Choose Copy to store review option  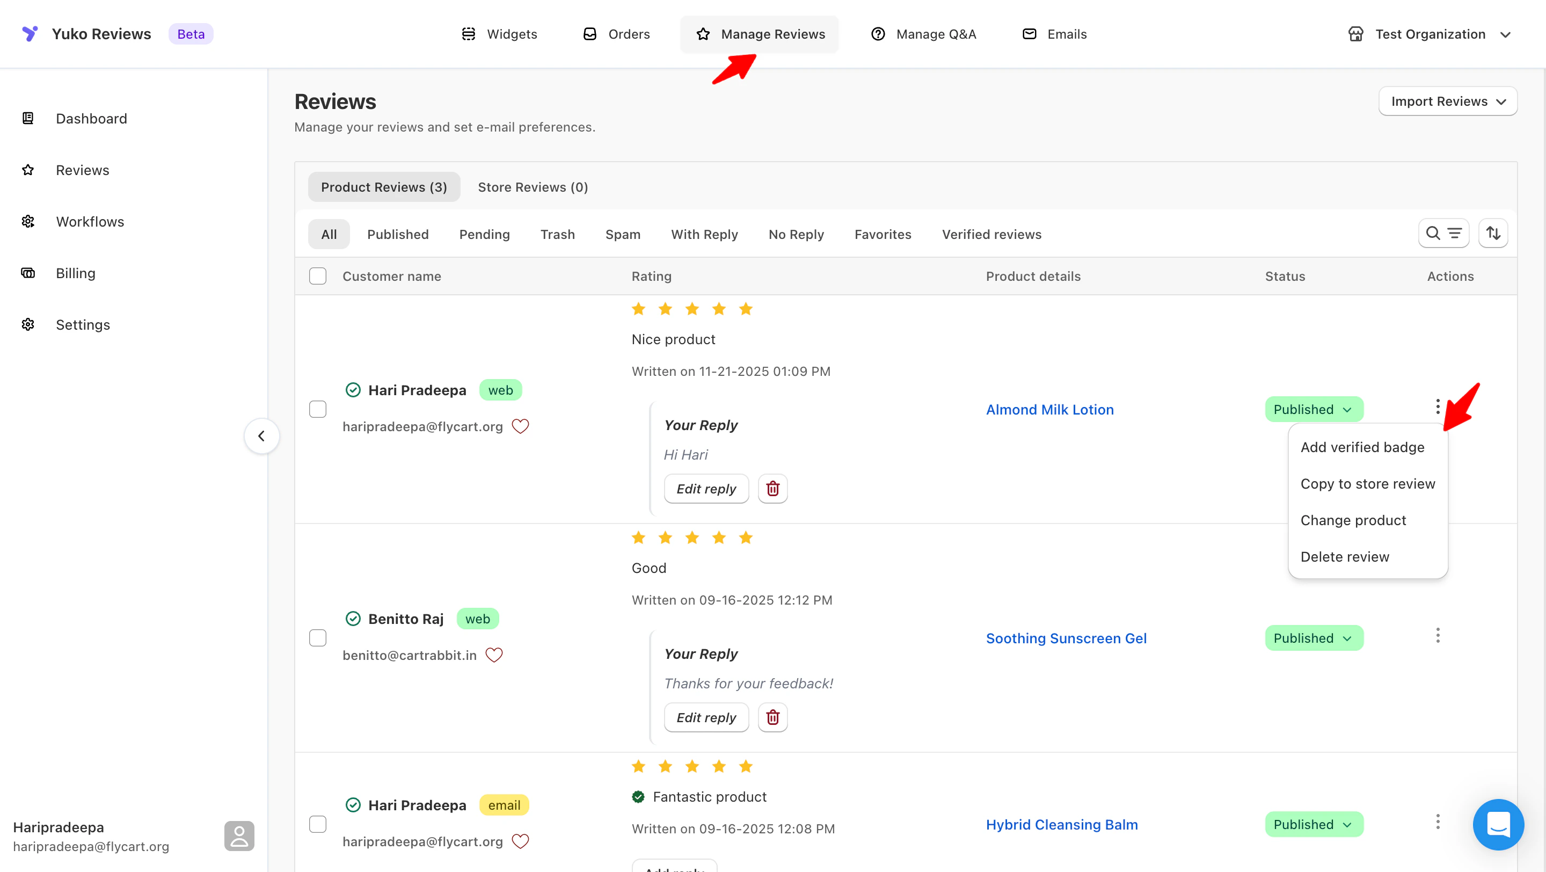[x=1367, y=484]
